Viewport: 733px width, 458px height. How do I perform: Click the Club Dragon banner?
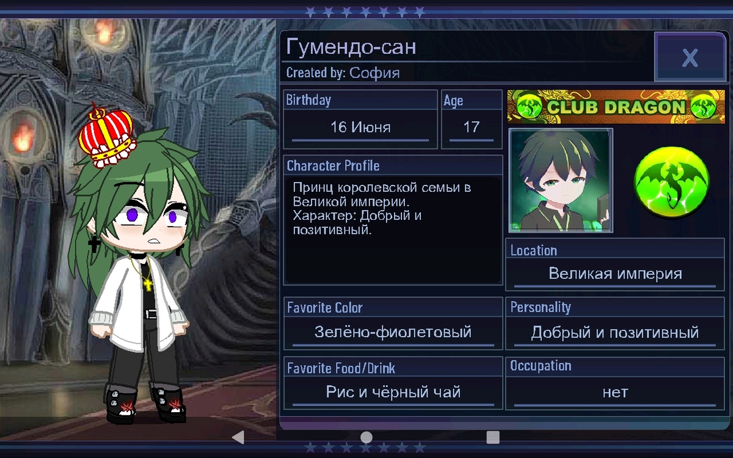tap(616, 107)
